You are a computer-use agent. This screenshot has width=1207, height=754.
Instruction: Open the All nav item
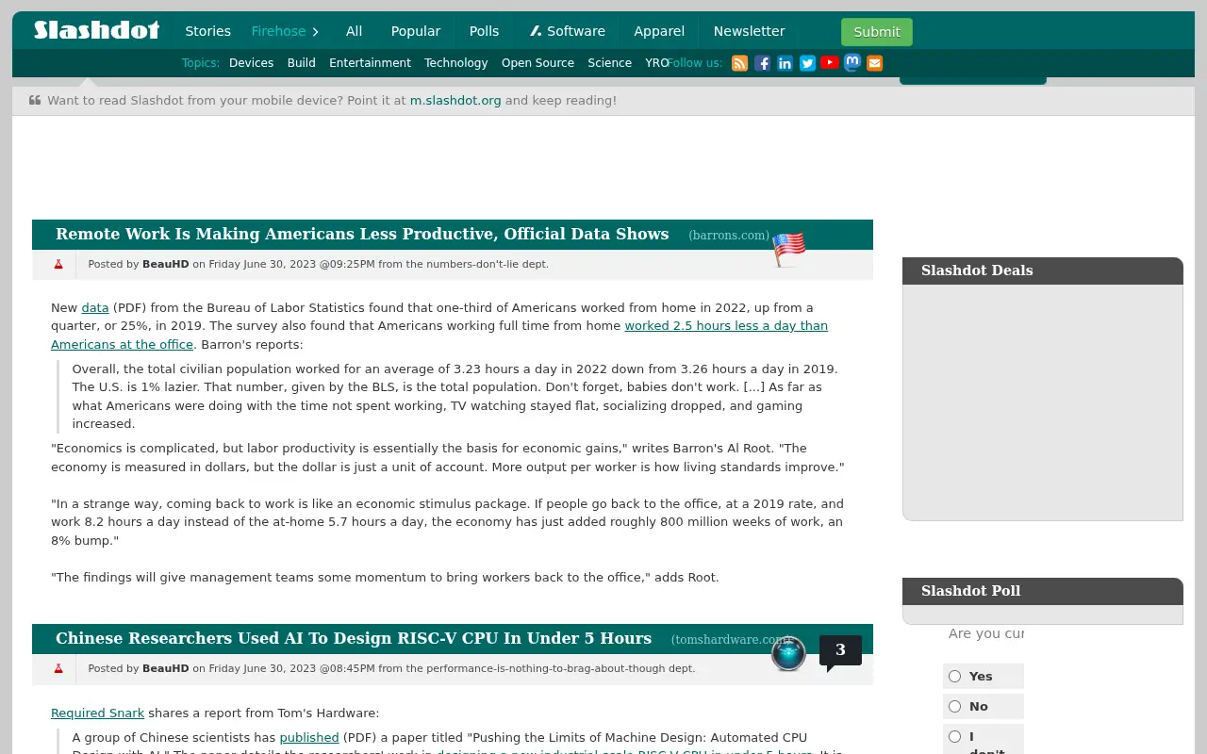pyautogui.click(x=354, y=31)
